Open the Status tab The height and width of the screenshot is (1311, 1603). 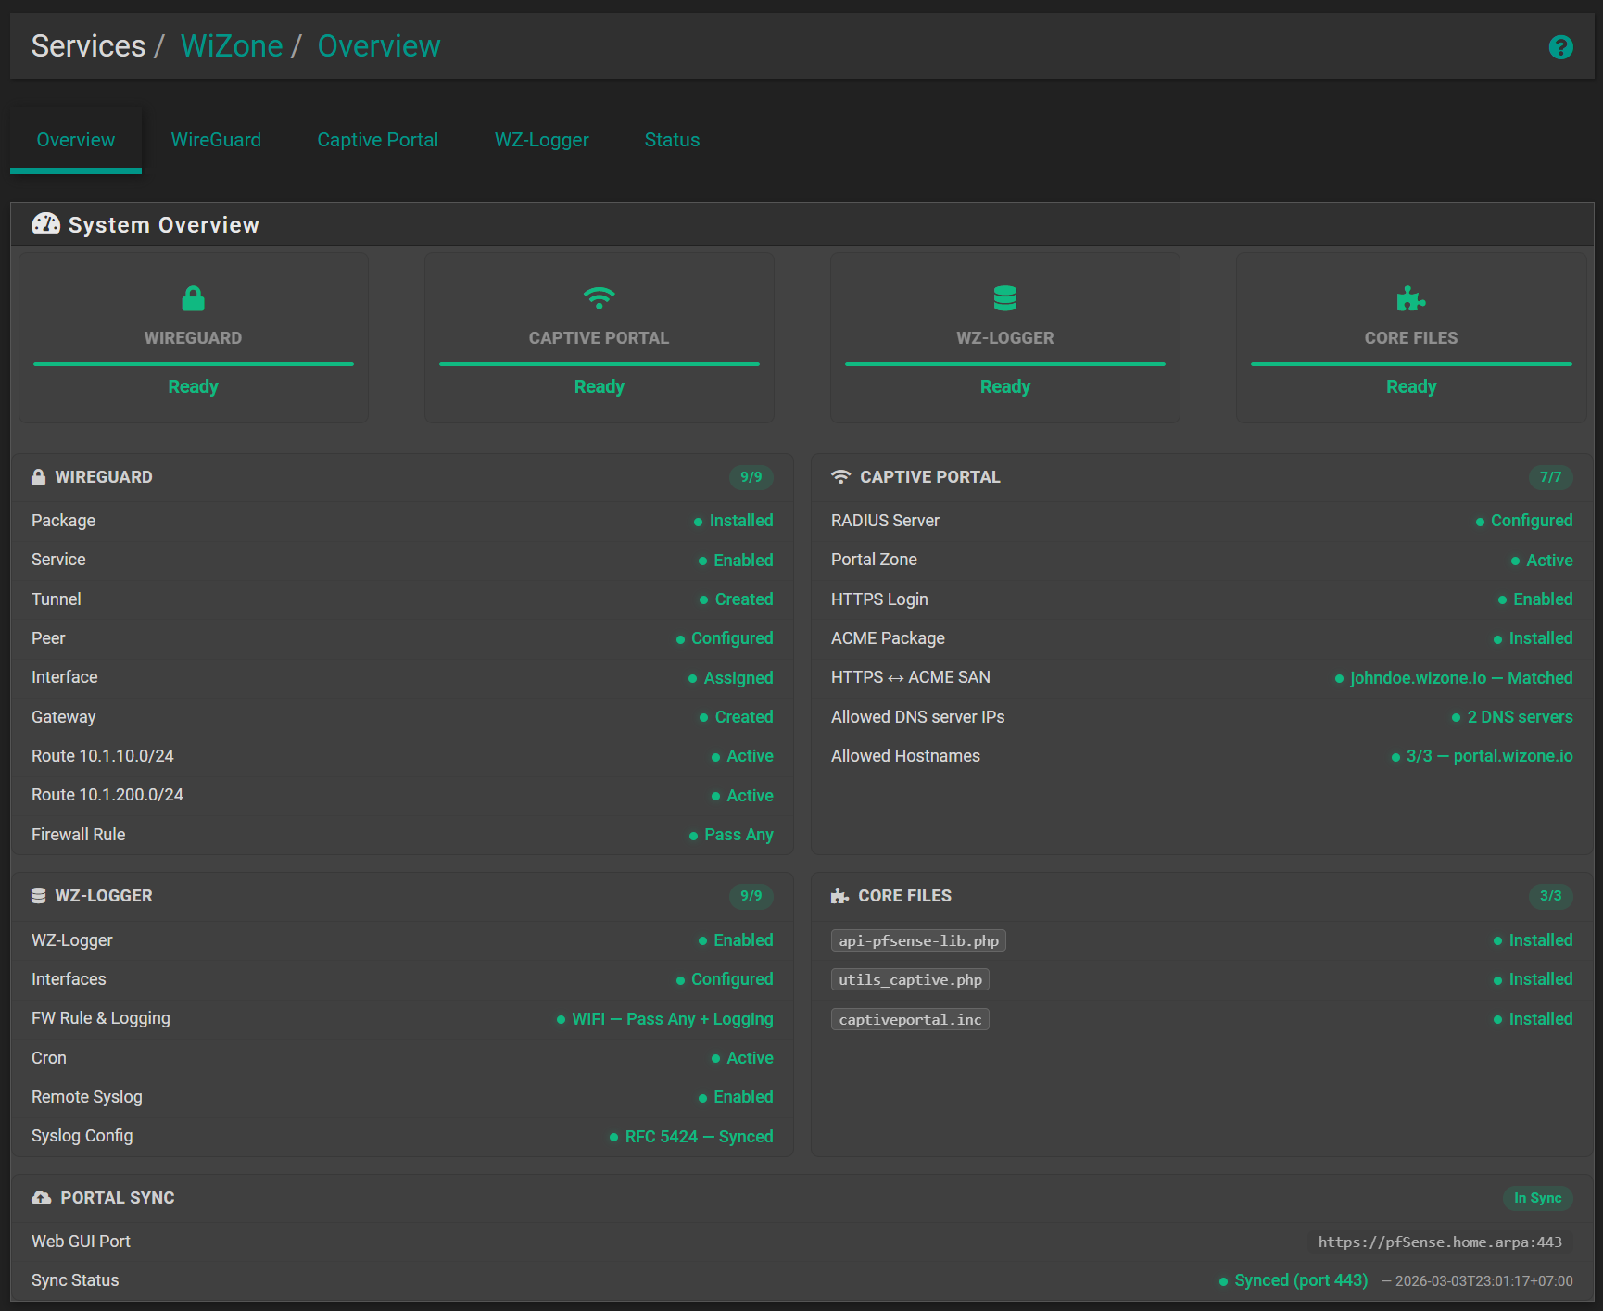[x=672, y=139]
